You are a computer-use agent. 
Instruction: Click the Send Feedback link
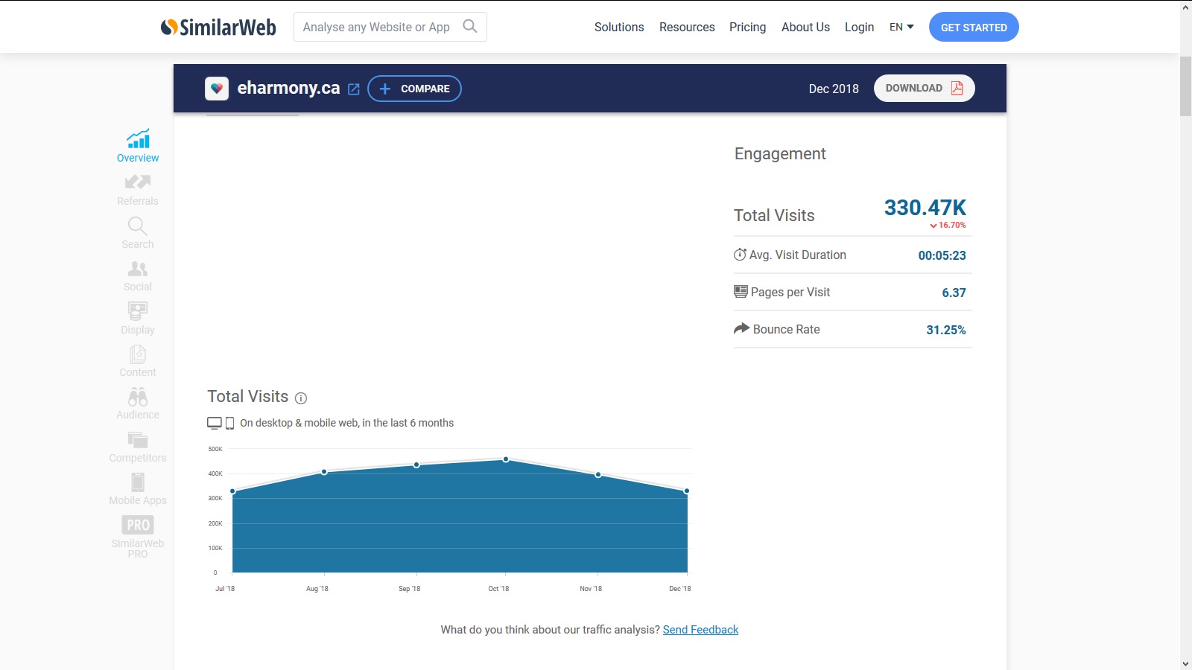pyautogui.click(x=700, y=630)
